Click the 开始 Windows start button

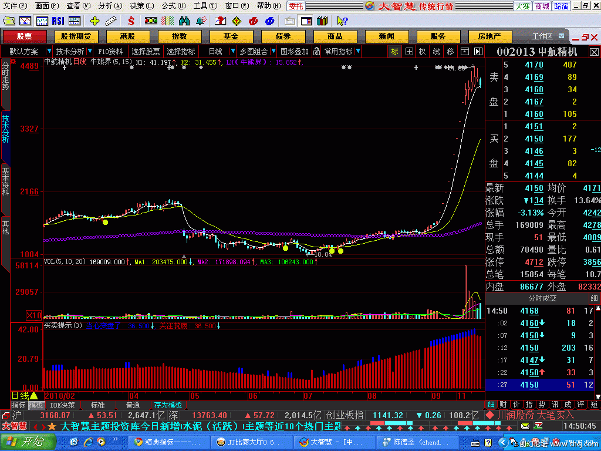click(x=28, y=442)
